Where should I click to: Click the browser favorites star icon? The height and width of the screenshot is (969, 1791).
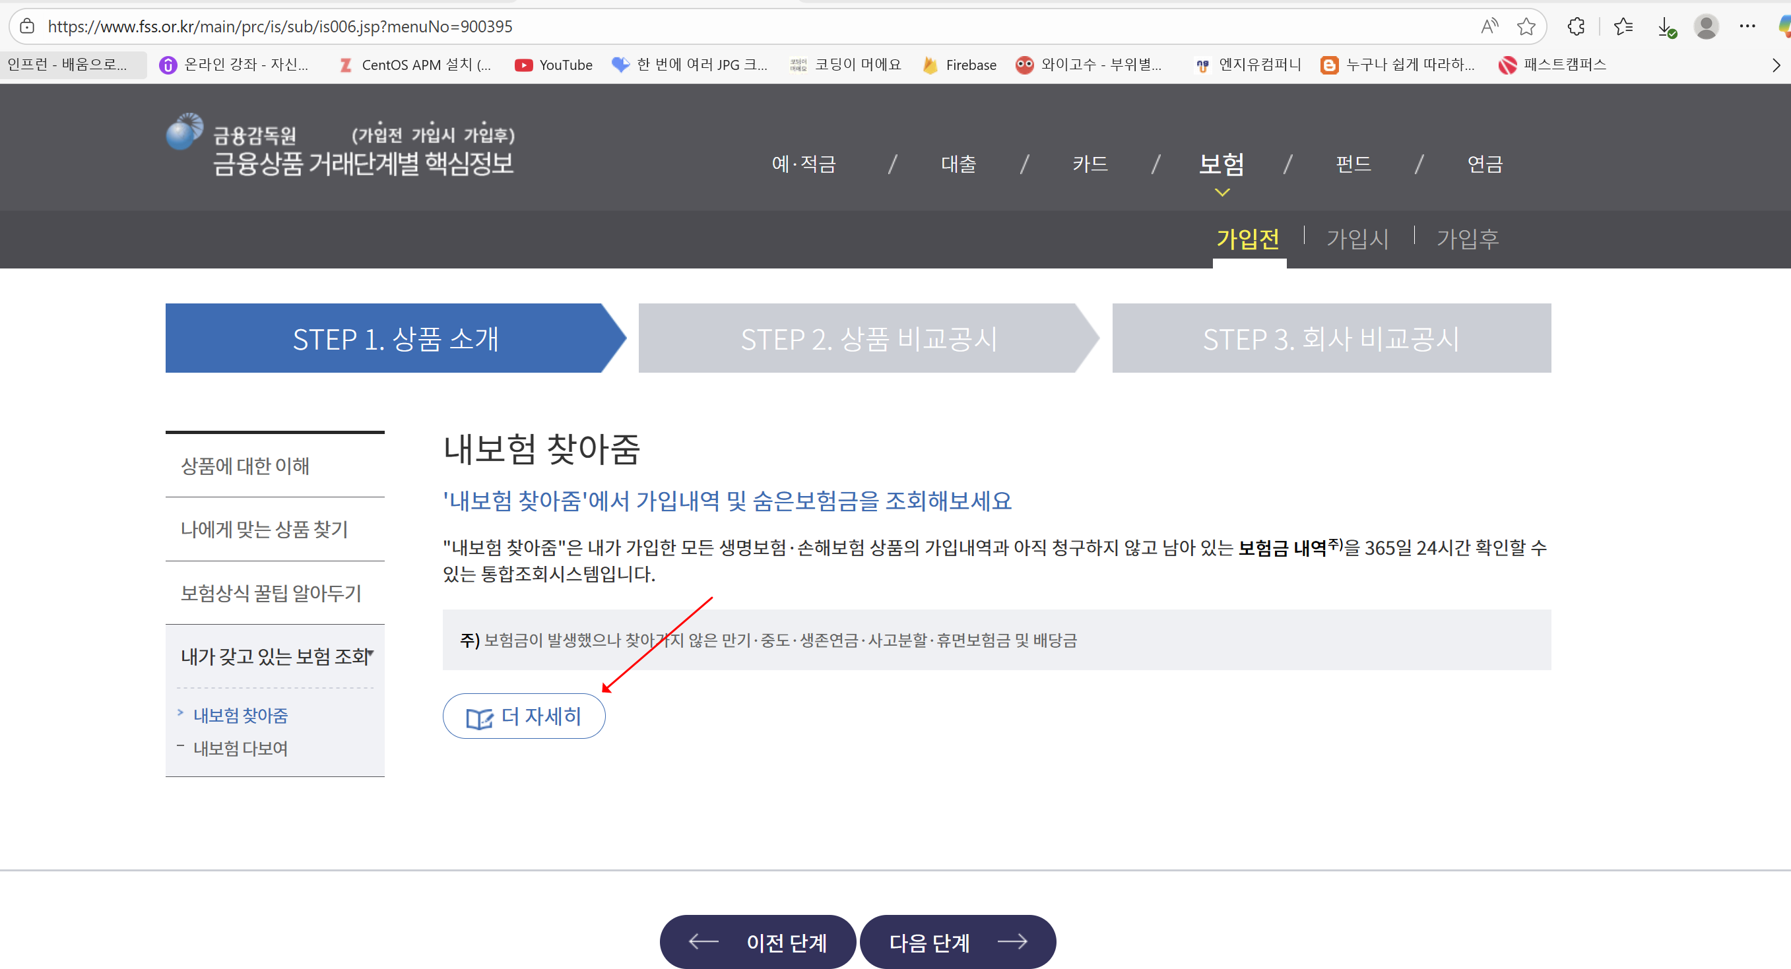point(1526,26)
